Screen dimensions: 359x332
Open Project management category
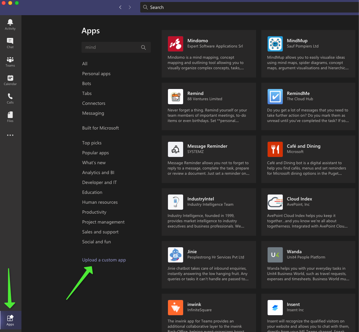click(103, 222)
